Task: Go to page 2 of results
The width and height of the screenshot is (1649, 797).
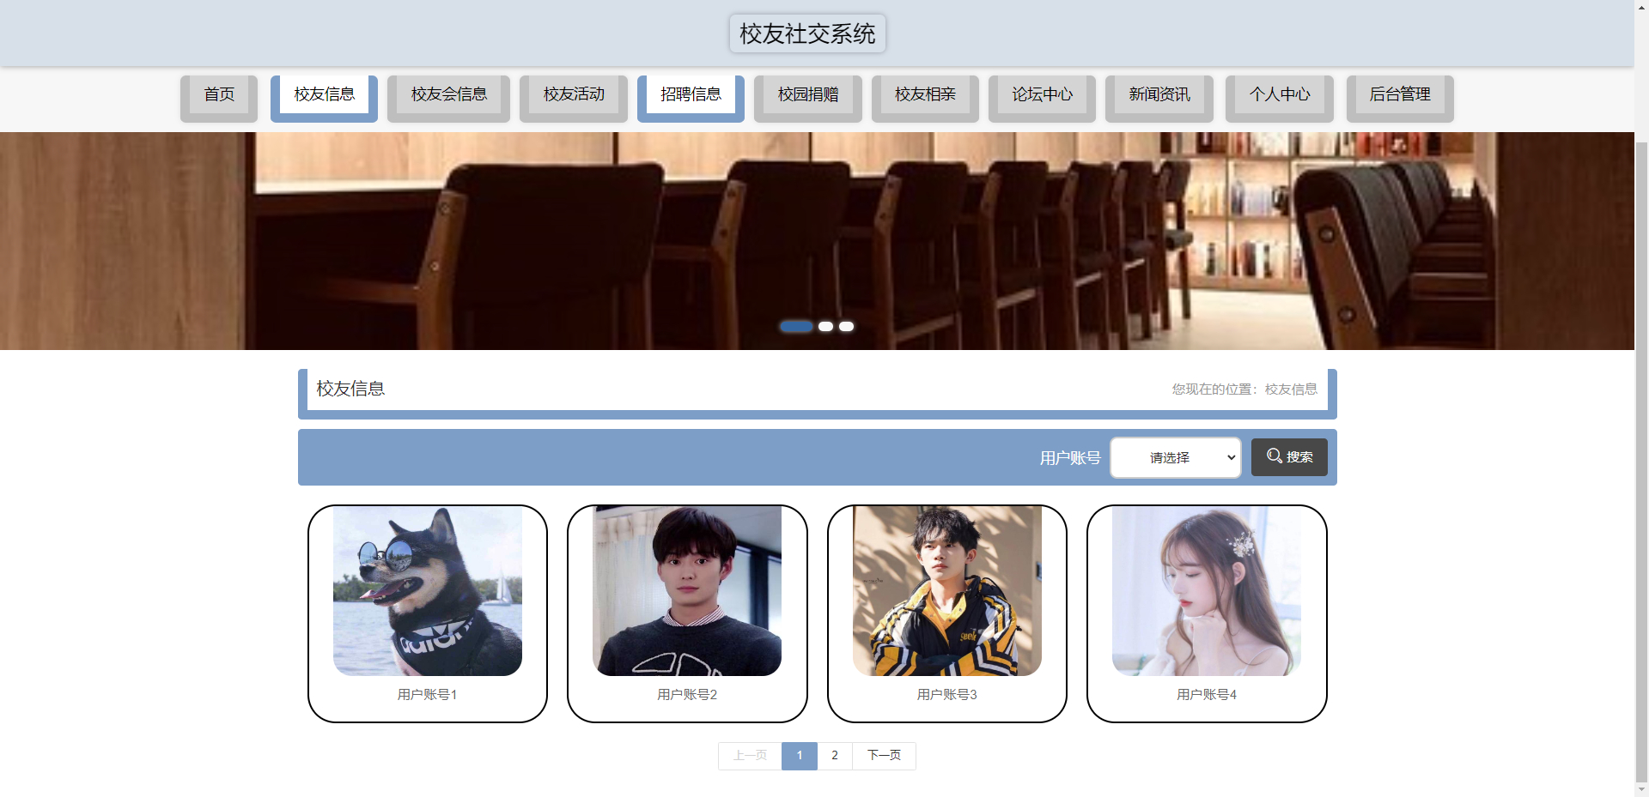Action: [834, 755]
